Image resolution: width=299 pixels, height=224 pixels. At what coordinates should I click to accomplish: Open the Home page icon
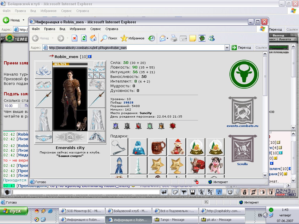(x=93, y=38)
